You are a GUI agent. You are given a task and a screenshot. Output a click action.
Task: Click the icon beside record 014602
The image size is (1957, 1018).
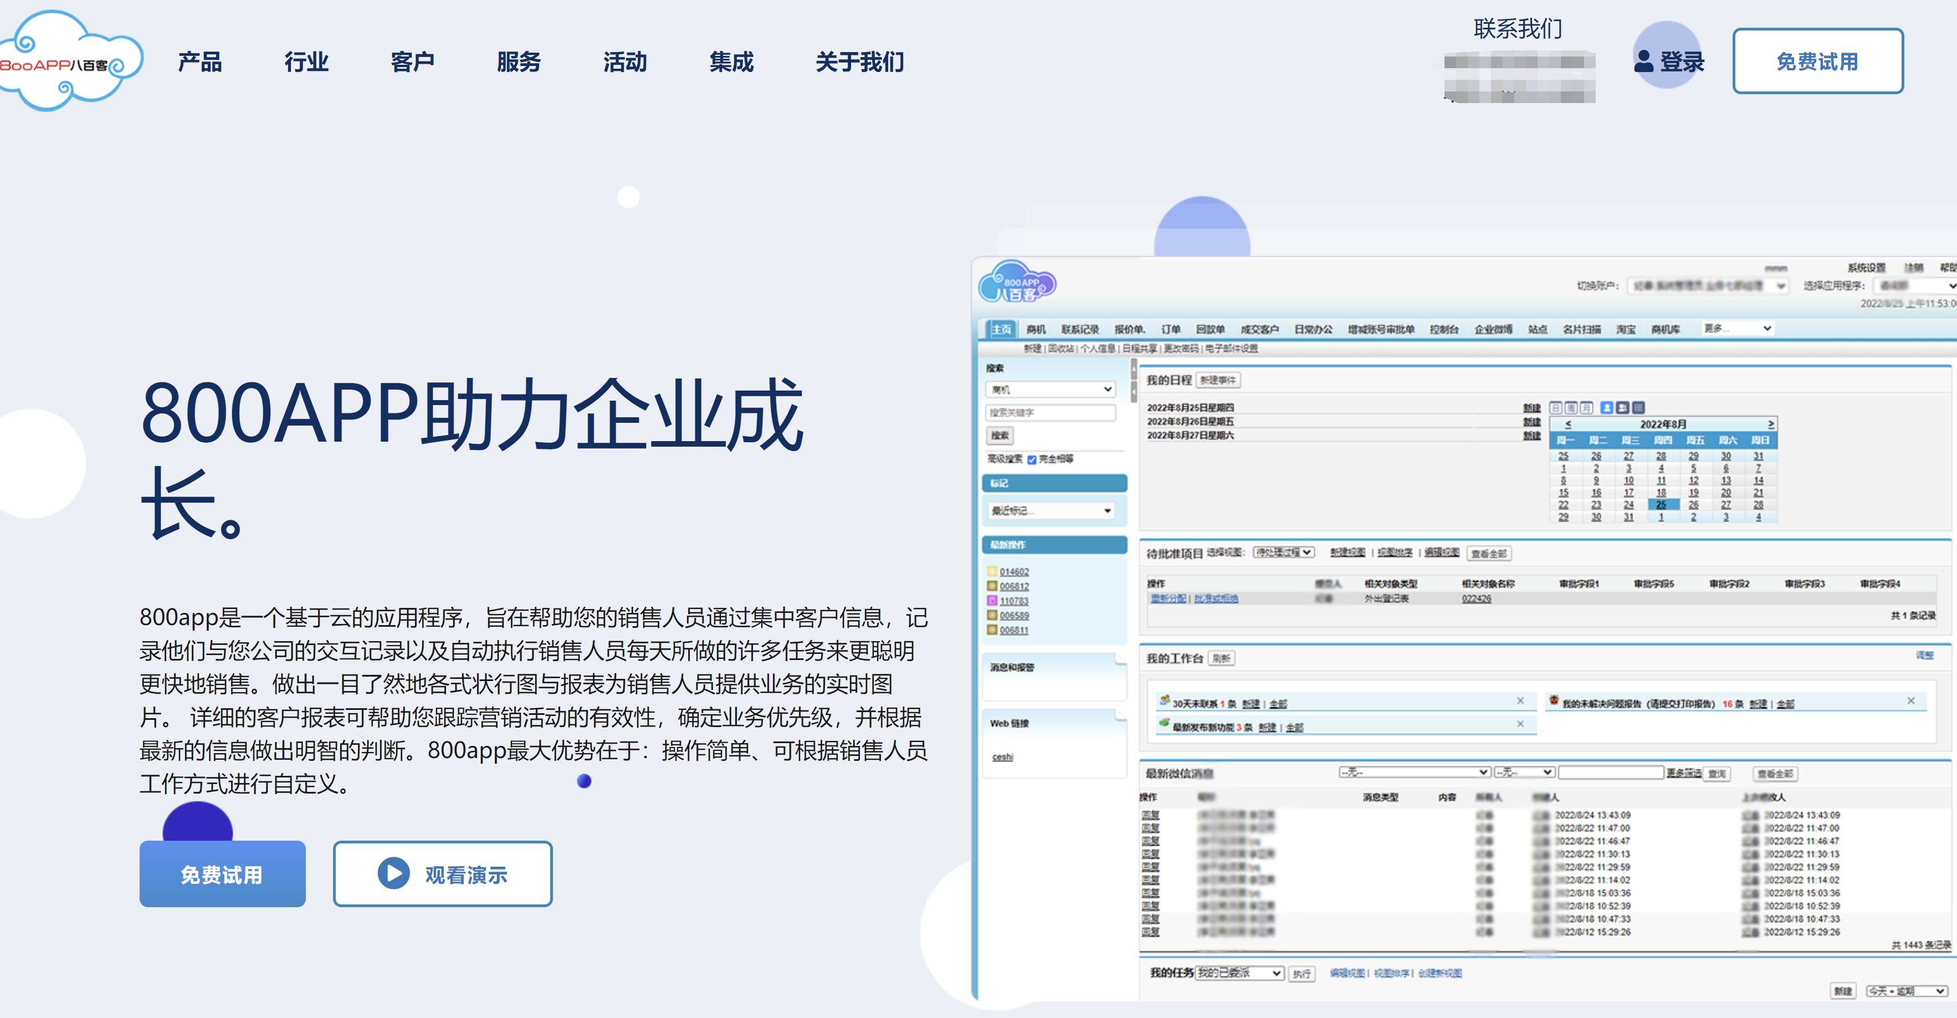991,571
